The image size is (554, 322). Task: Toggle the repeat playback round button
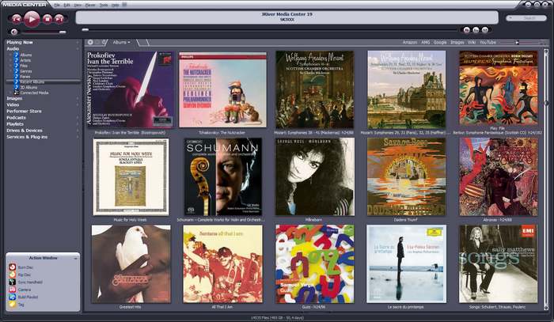point(466,30)
